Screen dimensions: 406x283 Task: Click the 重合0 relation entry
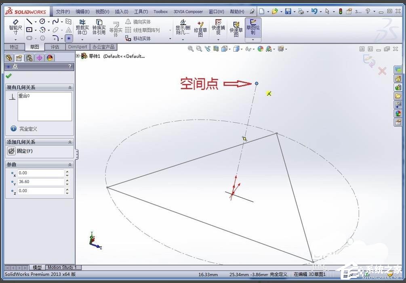click(24, 96)
